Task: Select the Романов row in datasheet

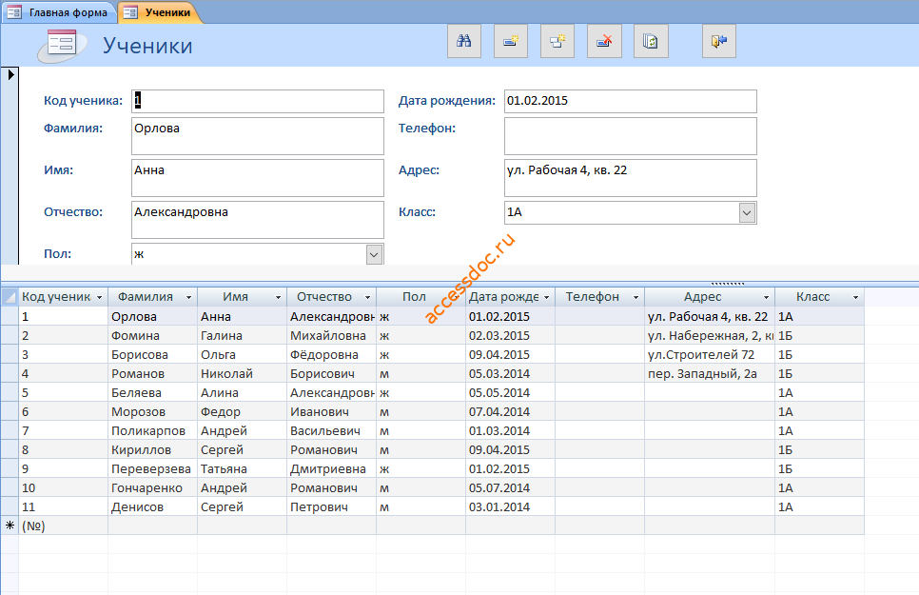Action: coord(433,374)
